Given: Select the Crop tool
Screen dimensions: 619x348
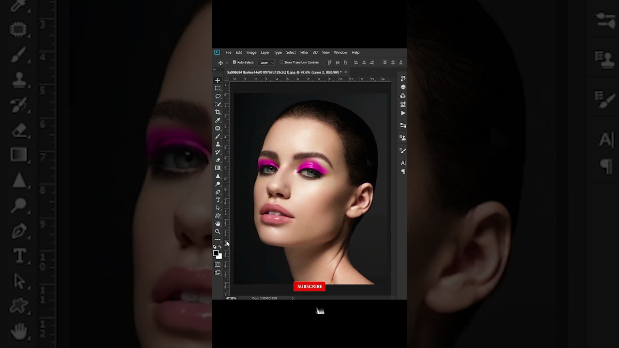Looking at the screenshot, I should [218, 112].
